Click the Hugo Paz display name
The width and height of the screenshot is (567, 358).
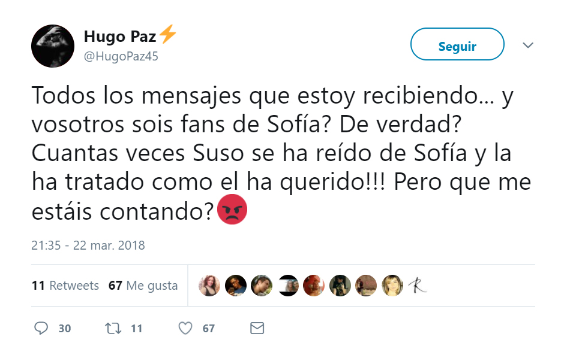pyautogui.click(x=120, y=37)
